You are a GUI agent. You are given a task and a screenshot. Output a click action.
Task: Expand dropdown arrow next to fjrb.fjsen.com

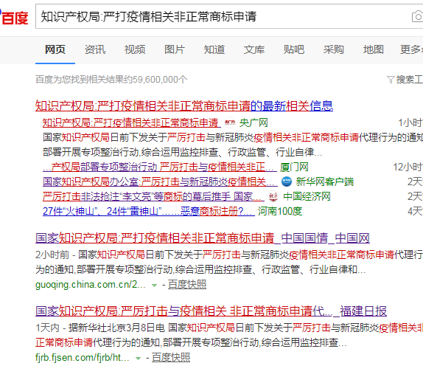tap(138, 359)
